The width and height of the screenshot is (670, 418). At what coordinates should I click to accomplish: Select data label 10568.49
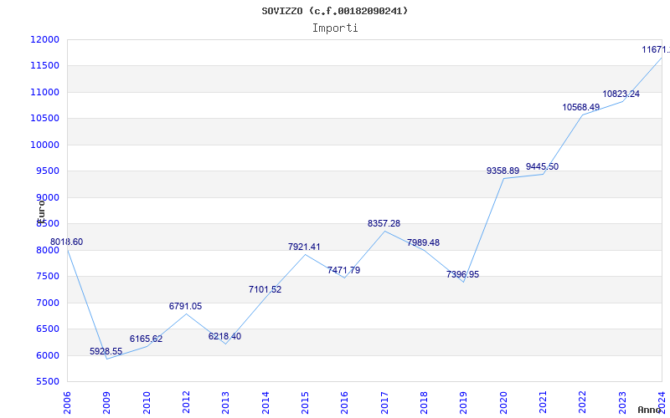[580, 108]
